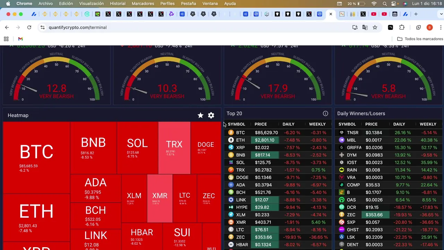Open the Pestaña menu
This screenshot has height=250, width=444.
click(x=188, y=3)
